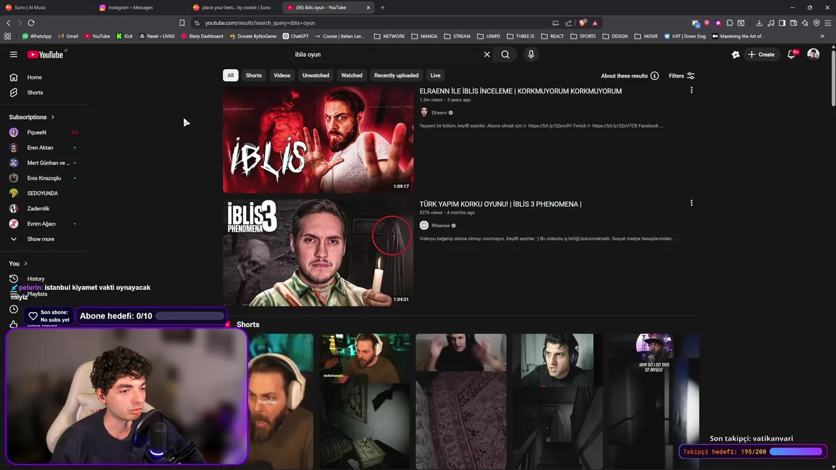This screenshot has width=836, height=470.
Task: Expand the You section chevron
Action: click(x=25, y=264)
